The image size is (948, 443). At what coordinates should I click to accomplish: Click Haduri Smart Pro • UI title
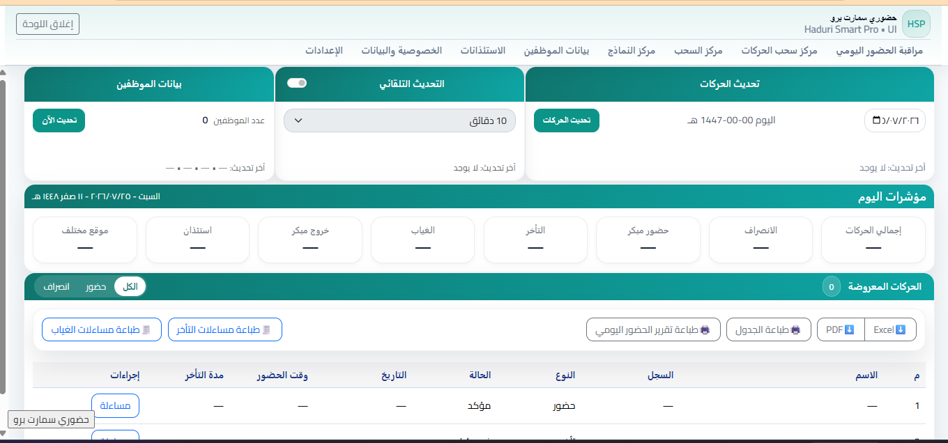pos(850,30)
